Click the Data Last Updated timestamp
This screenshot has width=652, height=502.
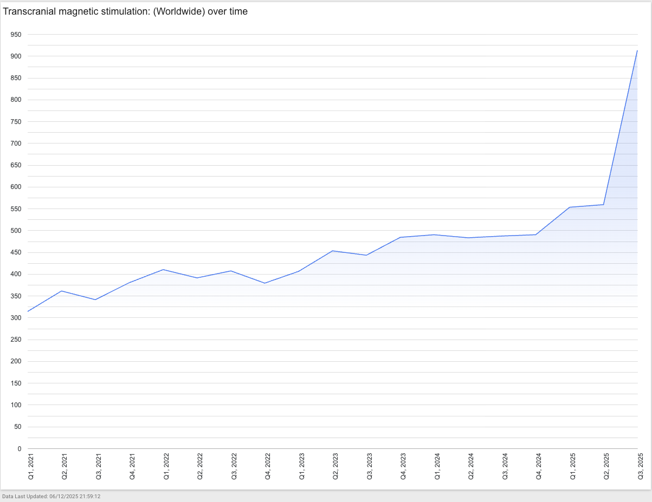point(51,496)
